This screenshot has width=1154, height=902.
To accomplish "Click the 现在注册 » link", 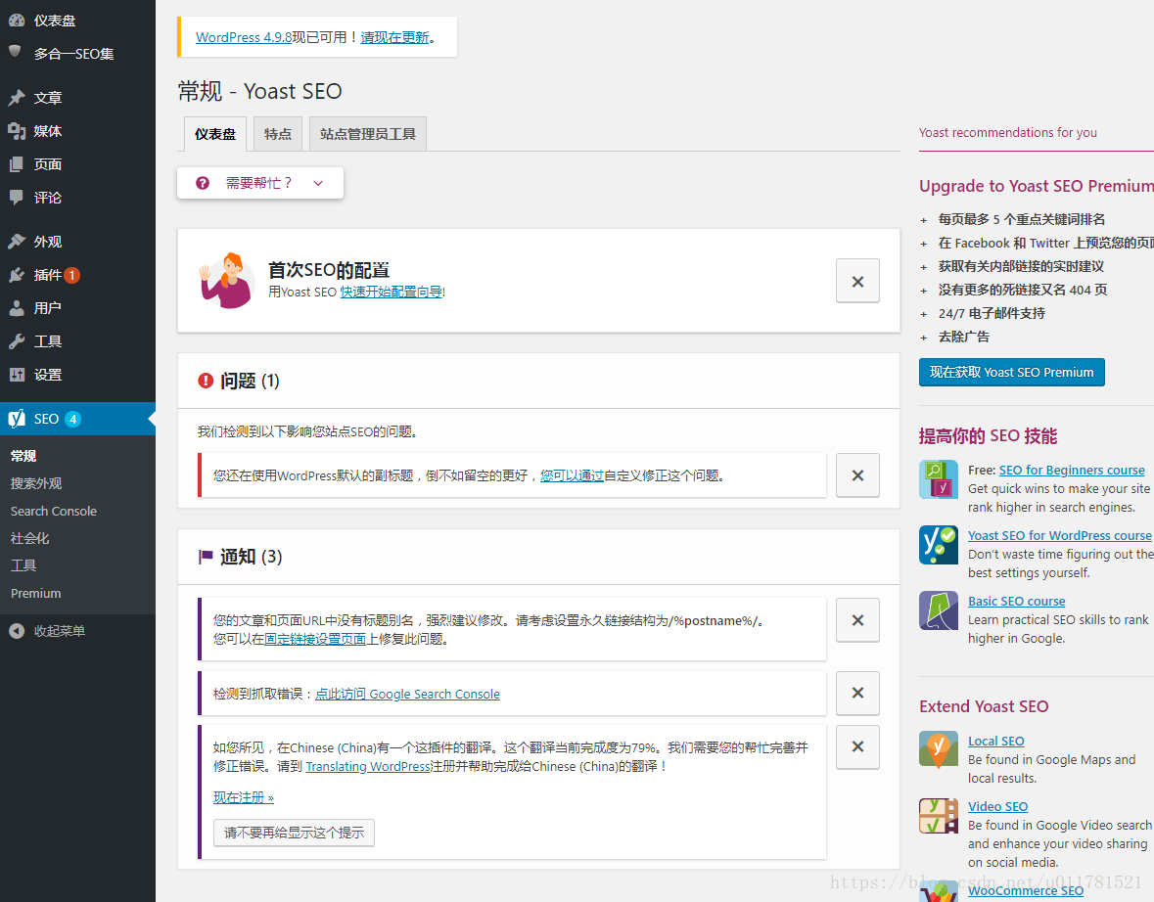I will click(244, 797).
